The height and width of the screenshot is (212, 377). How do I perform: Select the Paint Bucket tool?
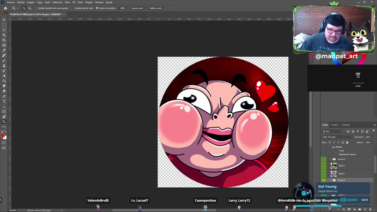(4, 81)
